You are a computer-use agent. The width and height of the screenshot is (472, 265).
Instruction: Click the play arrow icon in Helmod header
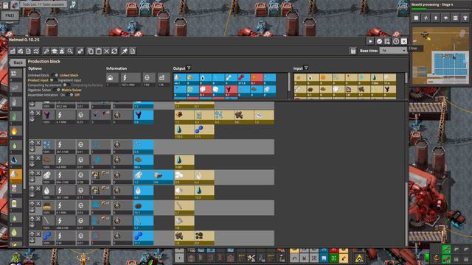pyautogui.click(x=370, y=41)
